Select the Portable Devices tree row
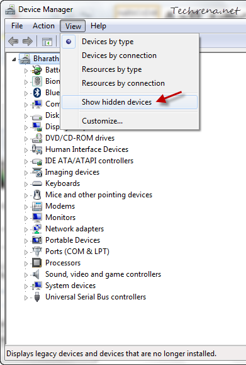 click(72, 240)
